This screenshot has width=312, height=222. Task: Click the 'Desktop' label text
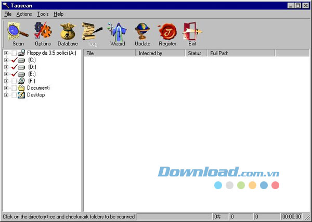[36, 95]
